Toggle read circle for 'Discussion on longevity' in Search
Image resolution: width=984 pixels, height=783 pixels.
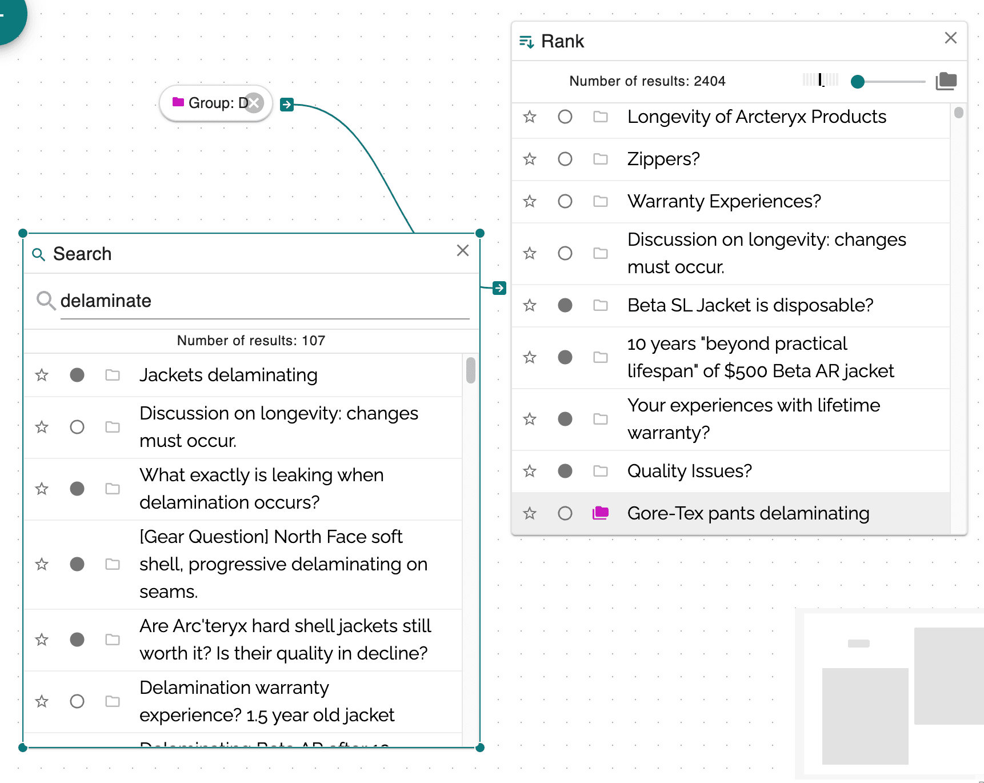point(77,428)
